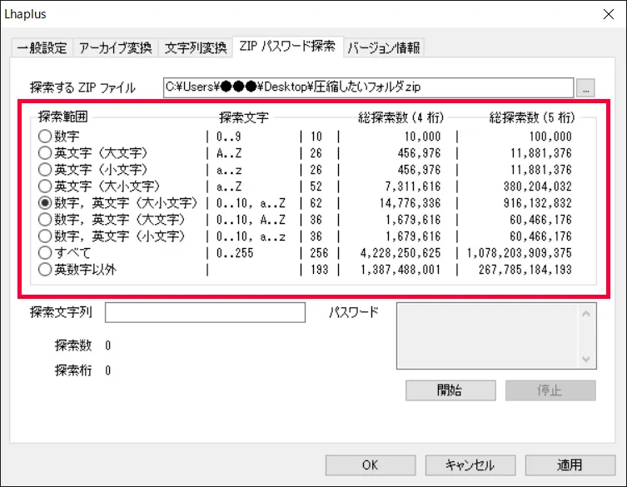This screenshot has width=627, height=487.
Task: Click the value 100,000
Action: click(x=550, y=137)
